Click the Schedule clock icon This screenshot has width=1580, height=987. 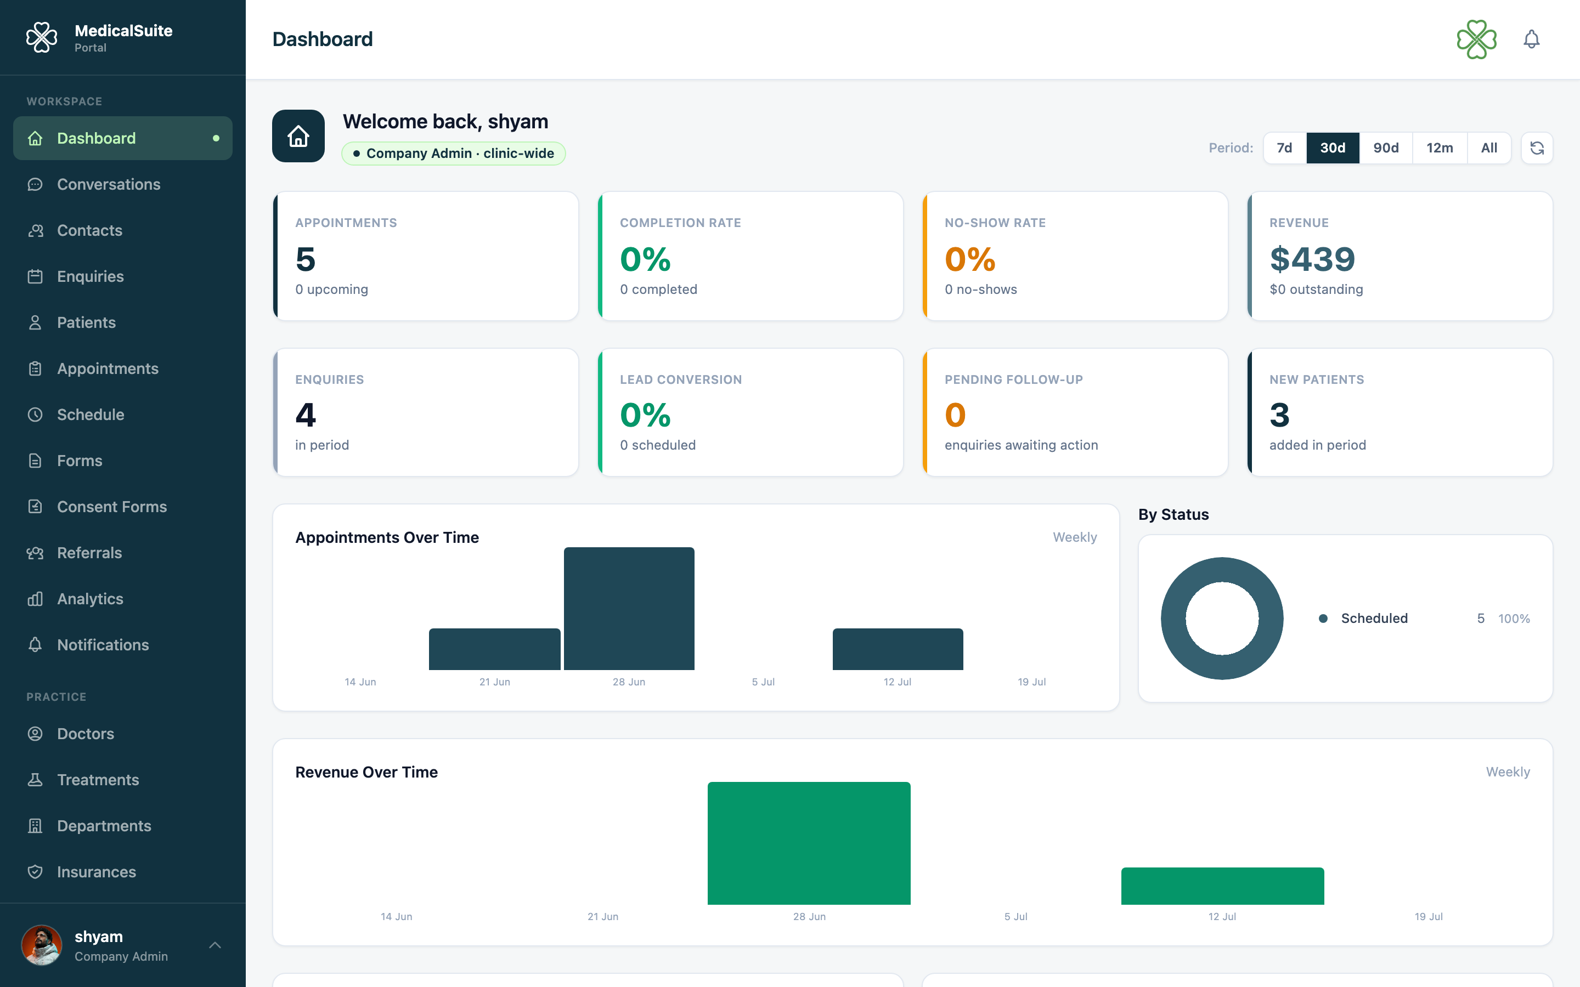(35, 415)
